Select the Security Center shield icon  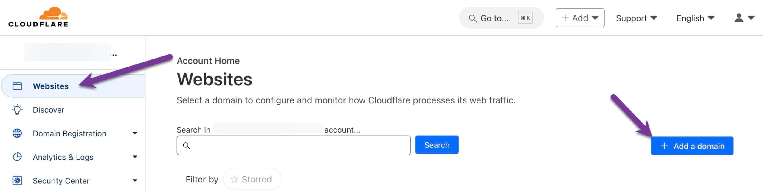[x=17, y=180]
